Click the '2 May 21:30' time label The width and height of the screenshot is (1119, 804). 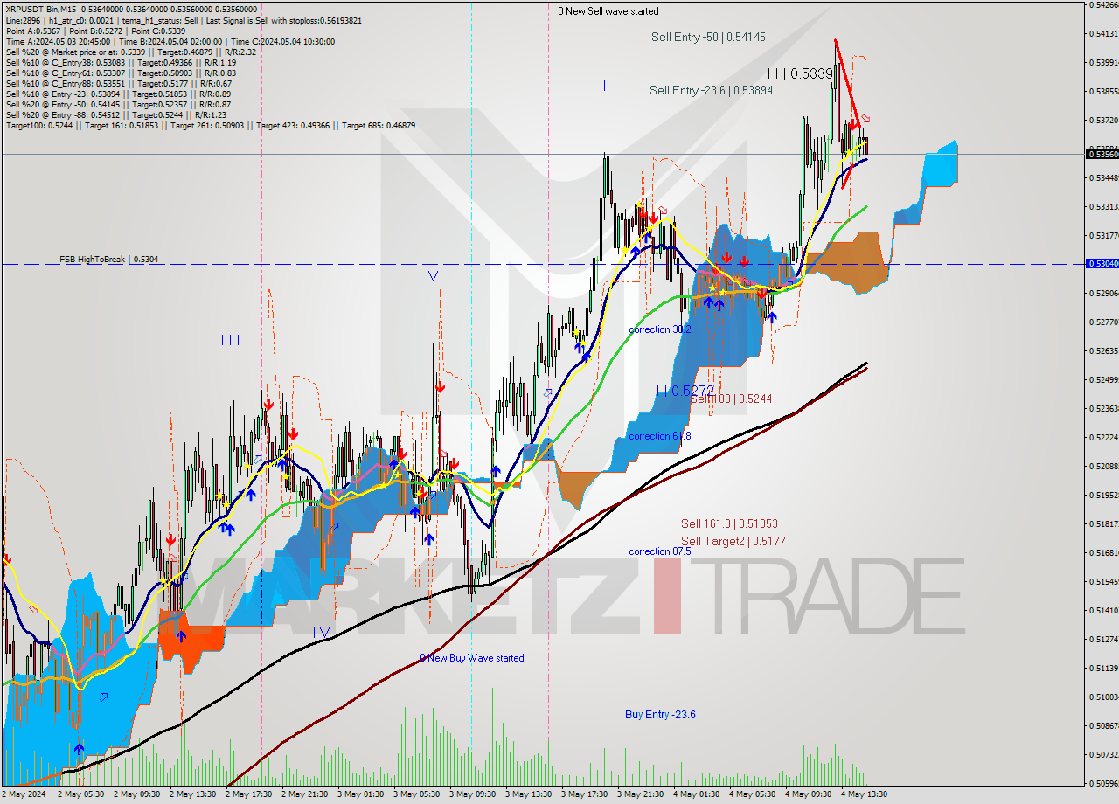(305, 794)
